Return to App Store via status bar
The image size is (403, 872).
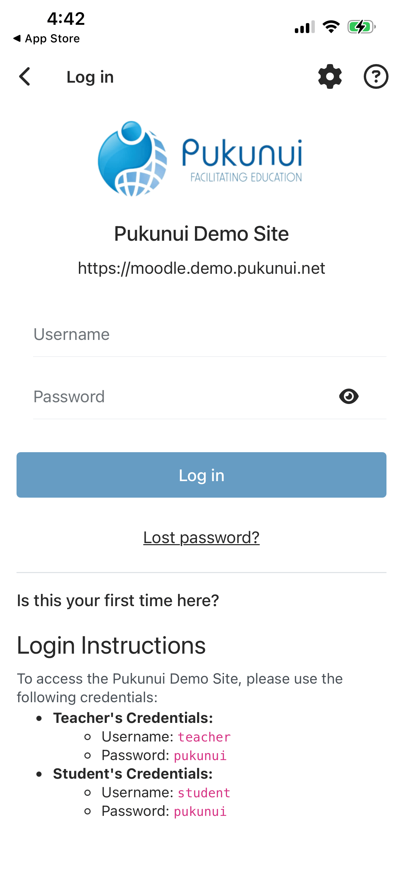pyautogui.click(x=46, y=39)
